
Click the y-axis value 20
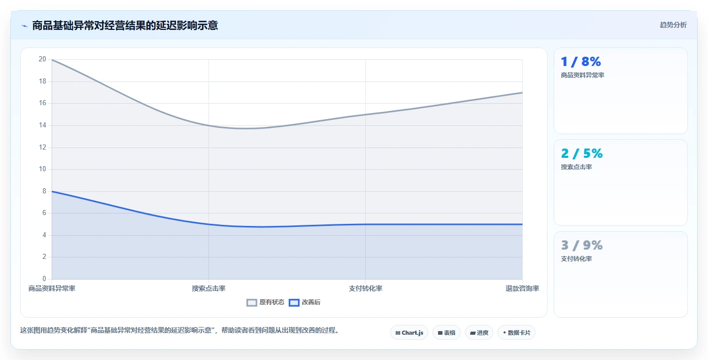pos(42,59)
